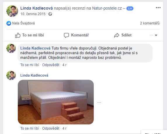This screenshot has width=167, height=134.
Task: Click Linda Kadlecová's post profile picture
Action: (12, 11)
